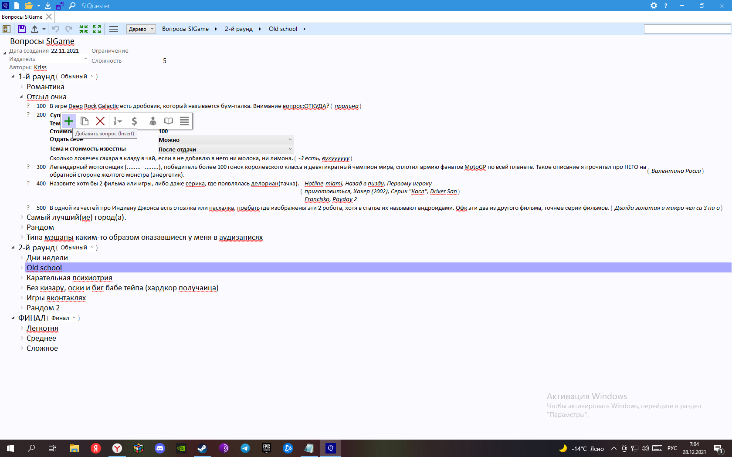
Task: Open the recent files dropdown arrow
Action: (x=38, y=6)
